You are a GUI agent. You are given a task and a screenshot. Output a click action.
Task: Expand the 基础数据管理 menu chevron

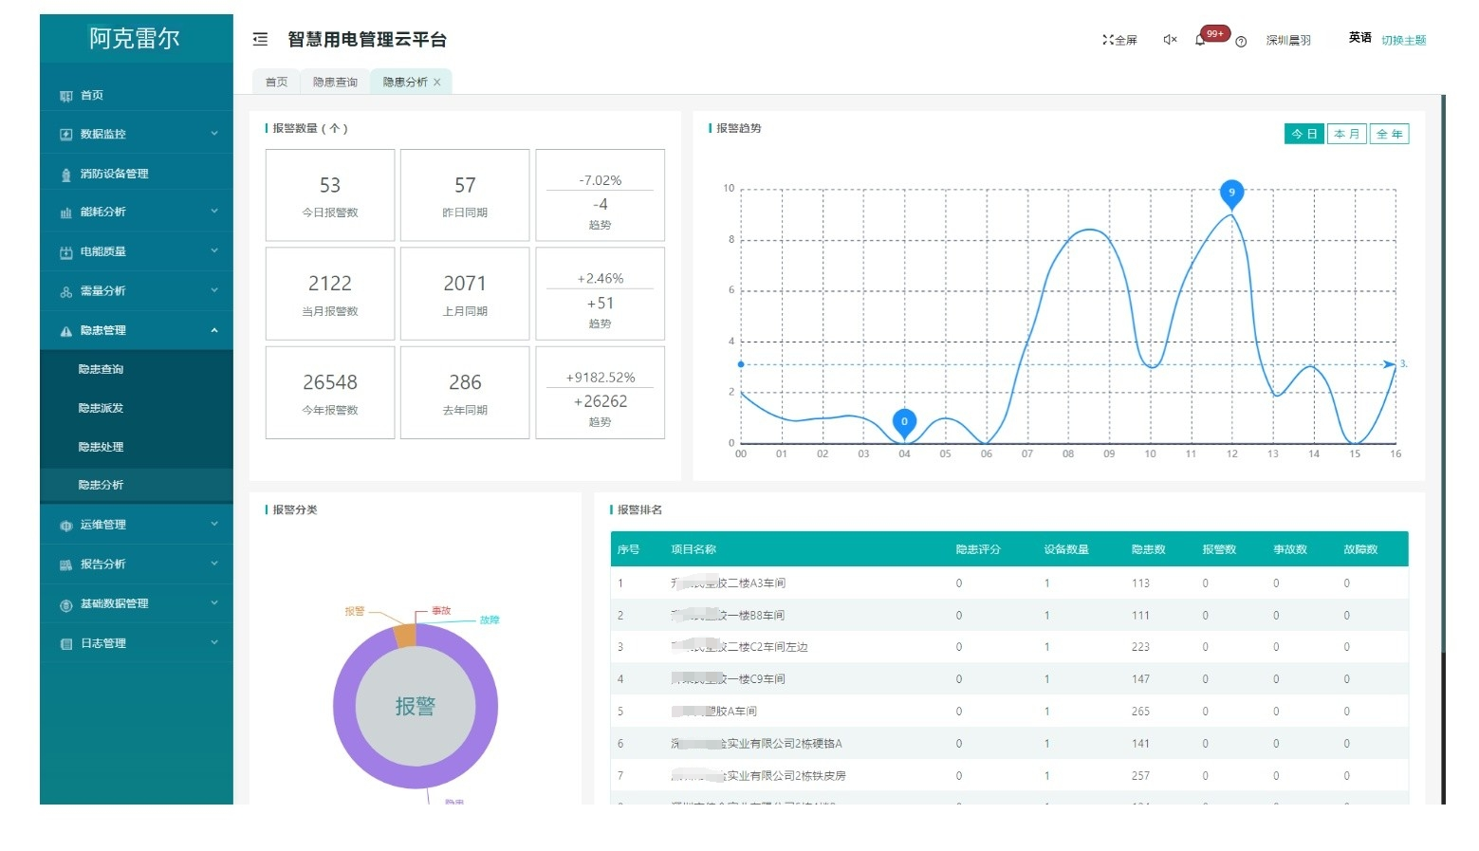pyautogui.click(x=214, y=603)
